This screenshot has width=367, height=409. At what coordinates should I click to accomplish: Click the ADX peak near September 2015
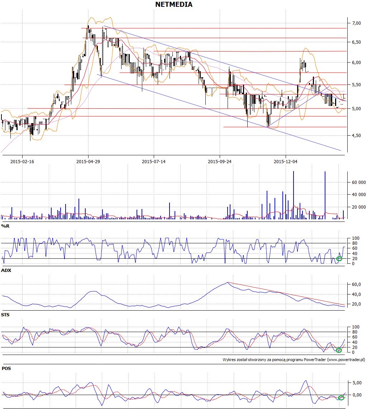[x=228, y=282]
